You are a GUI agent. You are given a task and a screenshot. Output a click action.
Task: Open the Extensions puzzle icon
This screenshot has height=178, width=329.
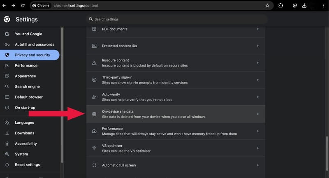coord(280,6)
